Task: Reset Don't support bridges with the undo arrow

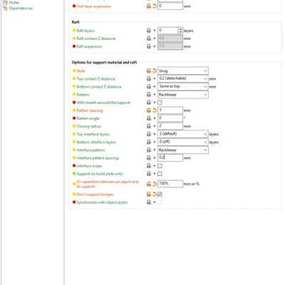Action: click(x=155, y=195)
